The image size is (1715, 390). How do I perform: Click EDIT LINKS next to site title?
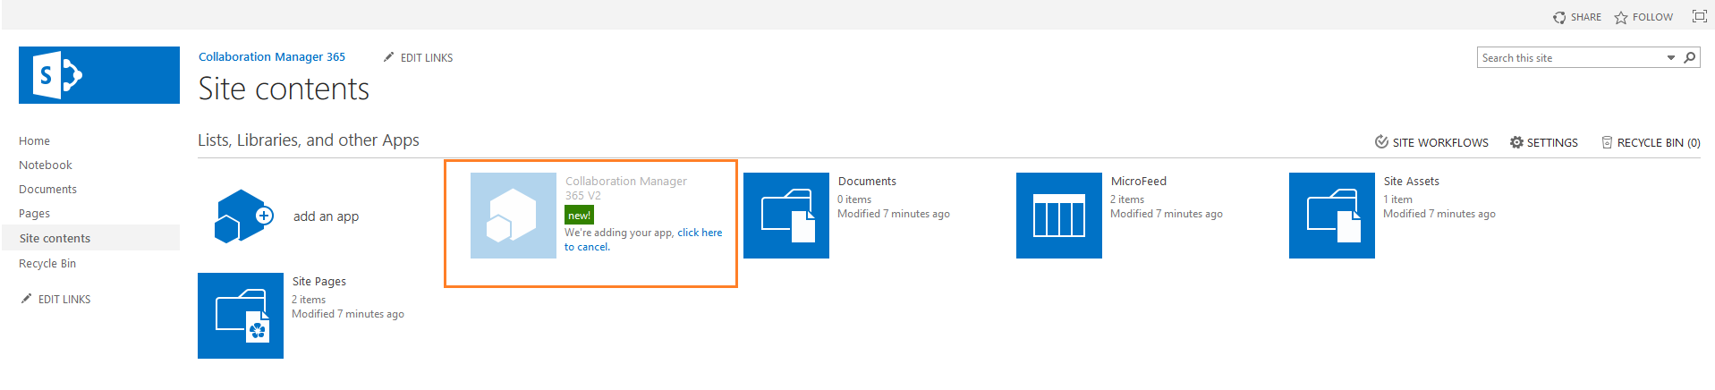point(418,57)
